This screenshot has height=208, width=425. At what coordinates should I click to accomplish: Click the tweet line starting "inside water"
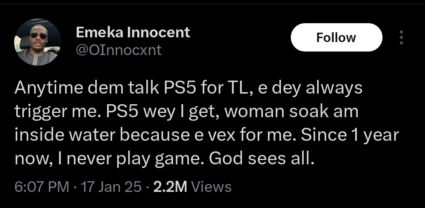click(x=207, y=135)
